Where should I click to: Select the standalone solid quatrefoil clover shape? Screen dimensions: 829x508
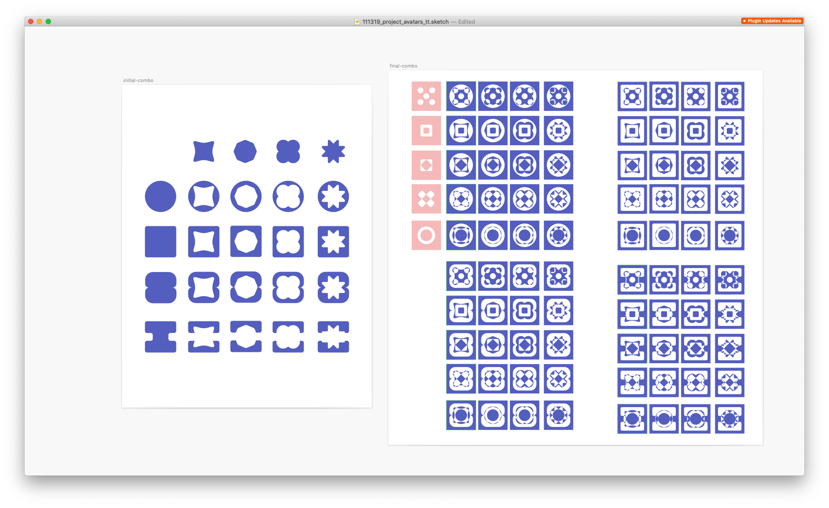tap(288, 151)
